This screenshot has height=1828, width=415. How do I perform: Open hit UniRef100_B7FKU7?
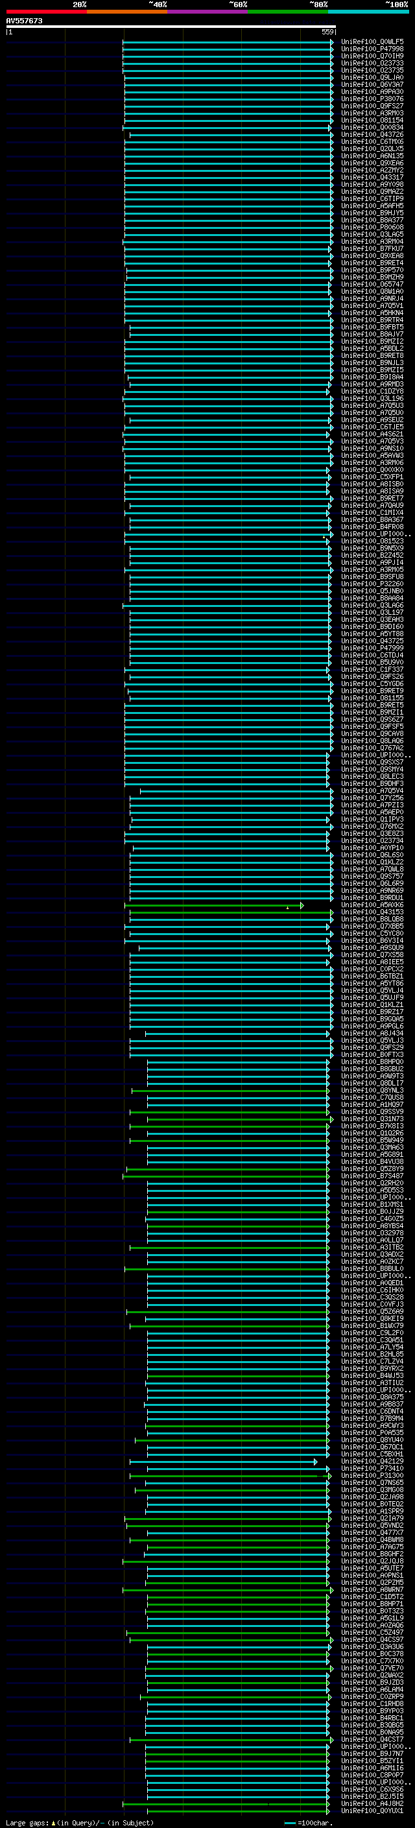[372, 248]
